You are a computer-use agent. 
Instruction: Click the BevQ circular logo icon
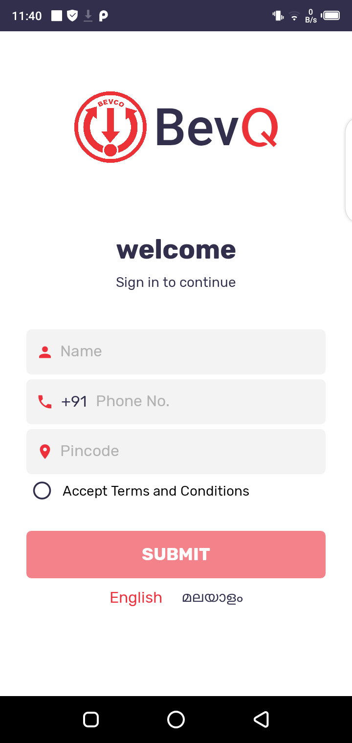[110, 127]
